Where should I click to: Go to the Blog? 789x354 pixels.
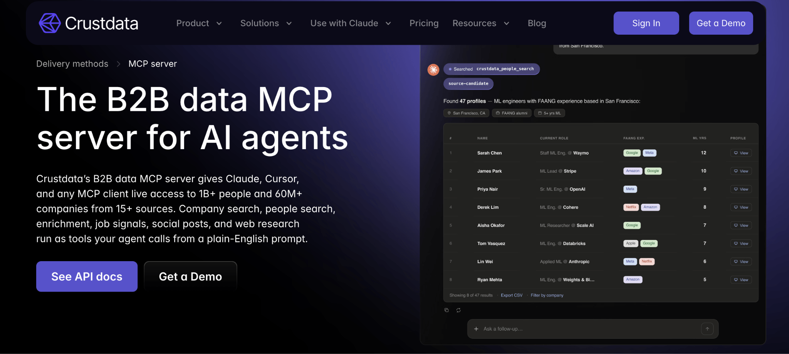[537, 23]
